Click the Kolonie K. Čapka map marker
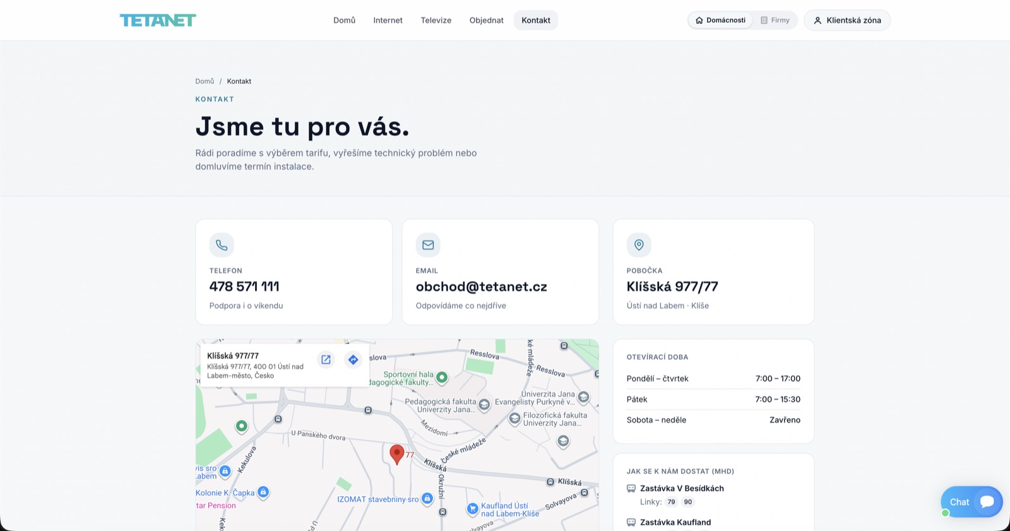Screen dimensions: 1010x531 263,492
